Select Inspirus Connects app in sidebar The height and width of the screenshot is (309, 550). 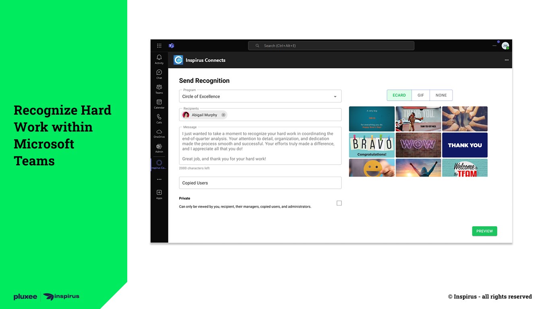point(159,164)
